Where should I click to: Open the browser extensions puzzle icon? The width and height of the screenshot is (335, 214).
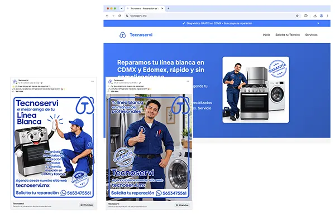point(306,16)
